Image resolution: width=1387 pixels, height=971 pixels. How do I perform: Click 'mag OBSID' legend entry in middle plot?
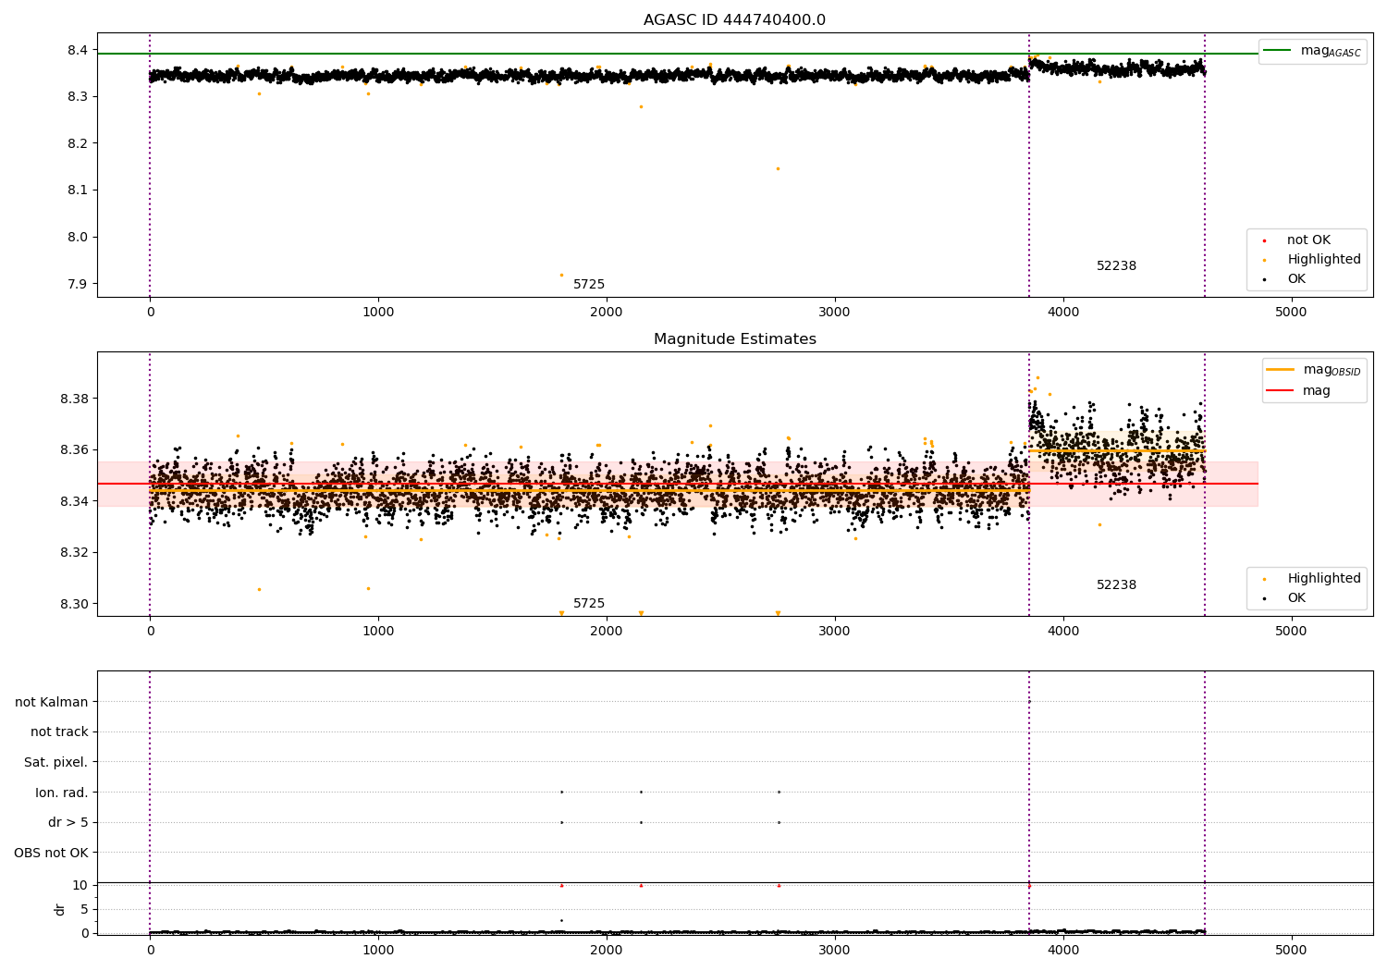point(1332,370)
